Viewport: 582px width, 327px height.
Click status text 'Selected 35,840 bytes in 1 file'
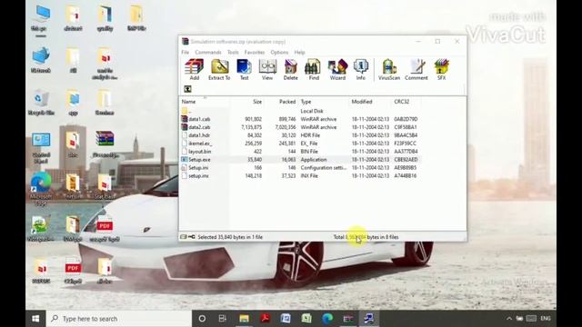230,237
